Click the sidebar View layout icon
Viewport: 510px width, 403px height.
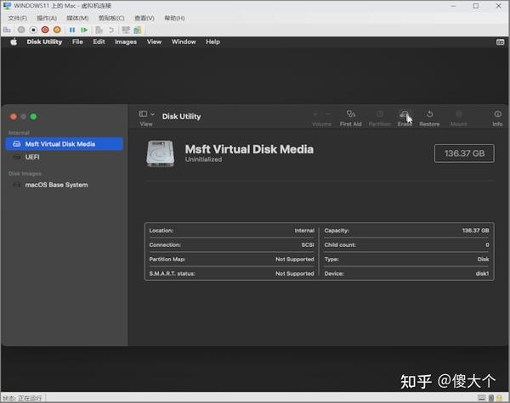(143, 114)
